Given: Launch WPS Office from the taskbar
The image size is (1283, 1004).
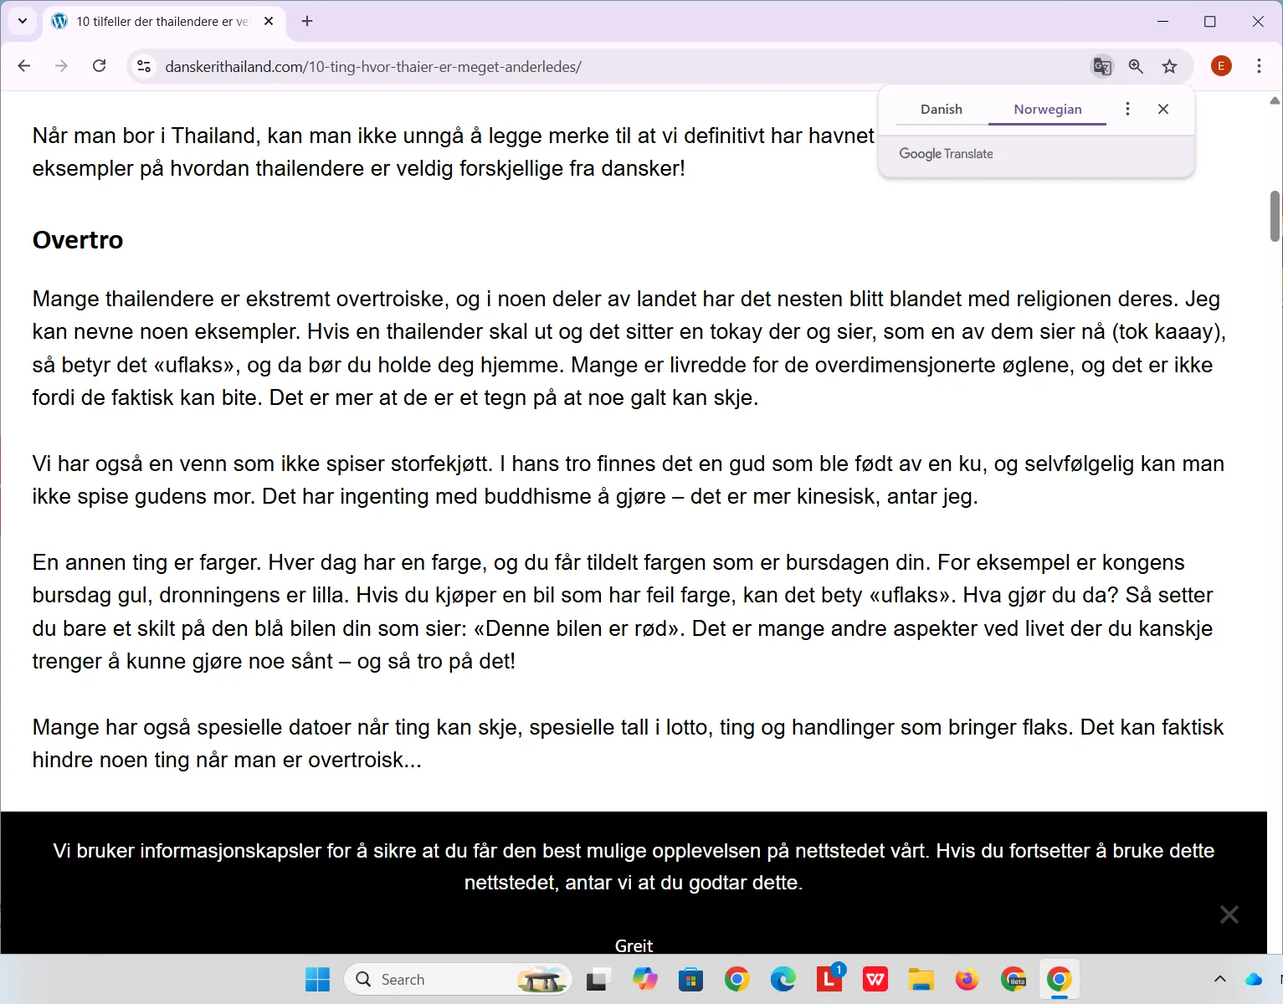Looking at the screenshot, I should point(875,979).
